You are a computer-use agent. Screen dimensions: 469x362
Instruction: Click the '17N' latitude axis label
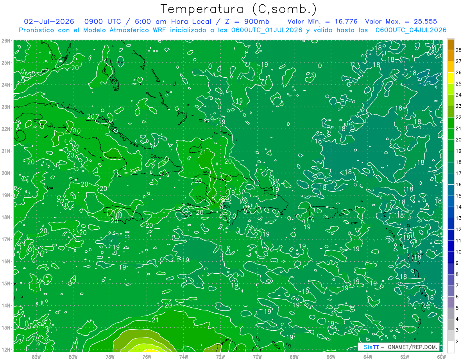6,239
